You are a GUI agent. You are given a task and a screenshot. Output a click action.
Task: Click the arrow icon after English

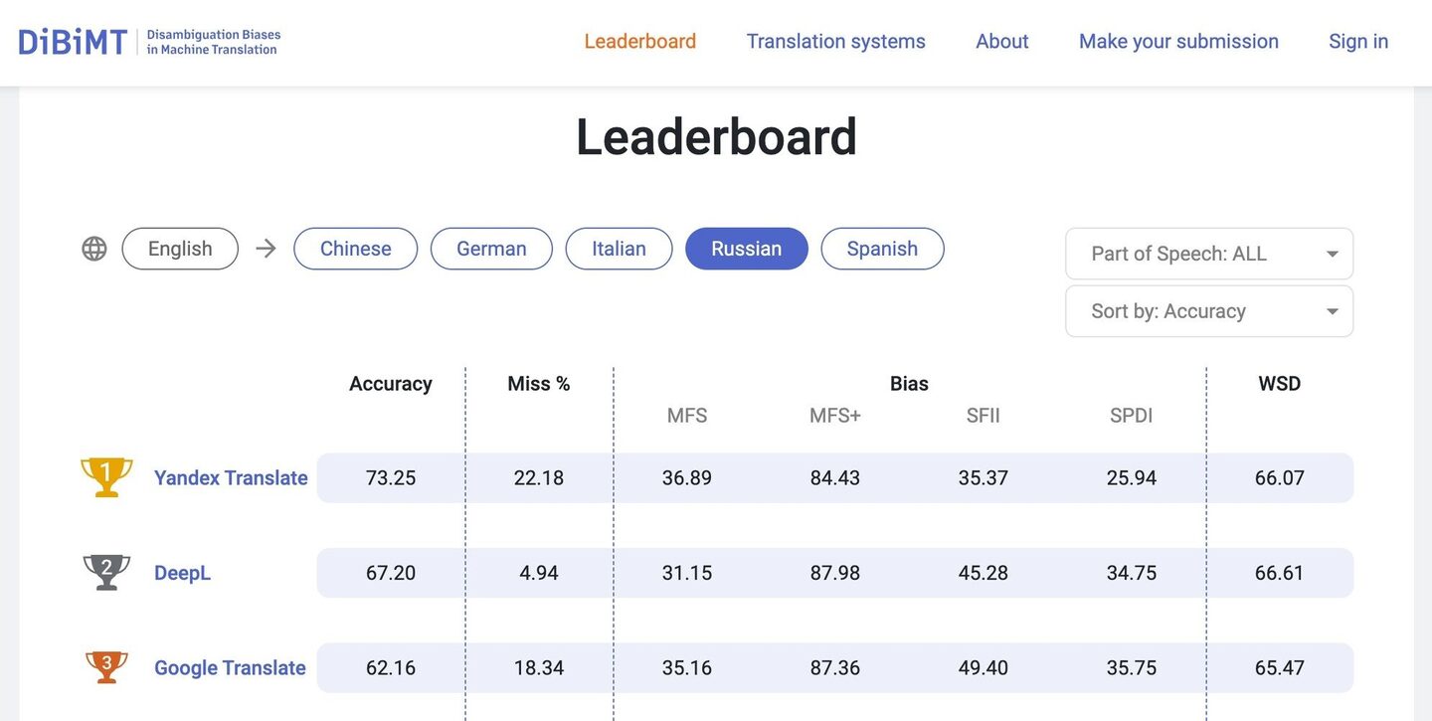pos(266,249)
